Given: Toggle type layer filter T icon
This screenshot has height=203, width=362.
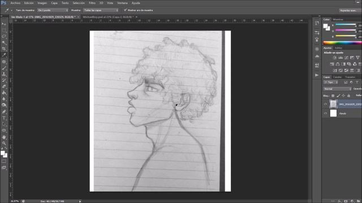Looking at the screenshot, I should [357, 82].
